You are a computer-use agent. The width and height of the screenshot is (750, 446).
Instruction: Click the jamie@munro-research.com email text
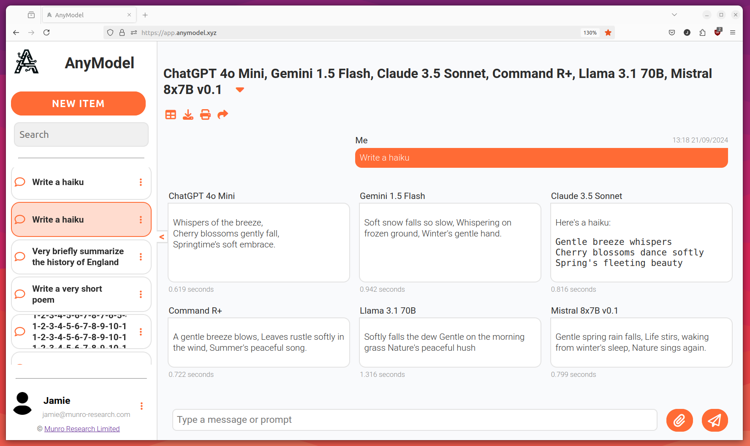(86, 414)
